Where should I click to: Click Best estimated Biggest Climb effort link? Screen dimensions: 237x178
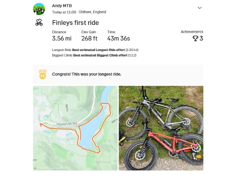tap(100, 55)
